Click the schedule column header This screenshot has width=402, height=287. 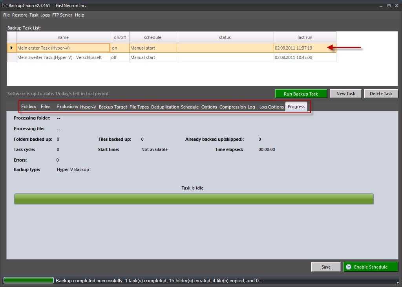point(153,37)
